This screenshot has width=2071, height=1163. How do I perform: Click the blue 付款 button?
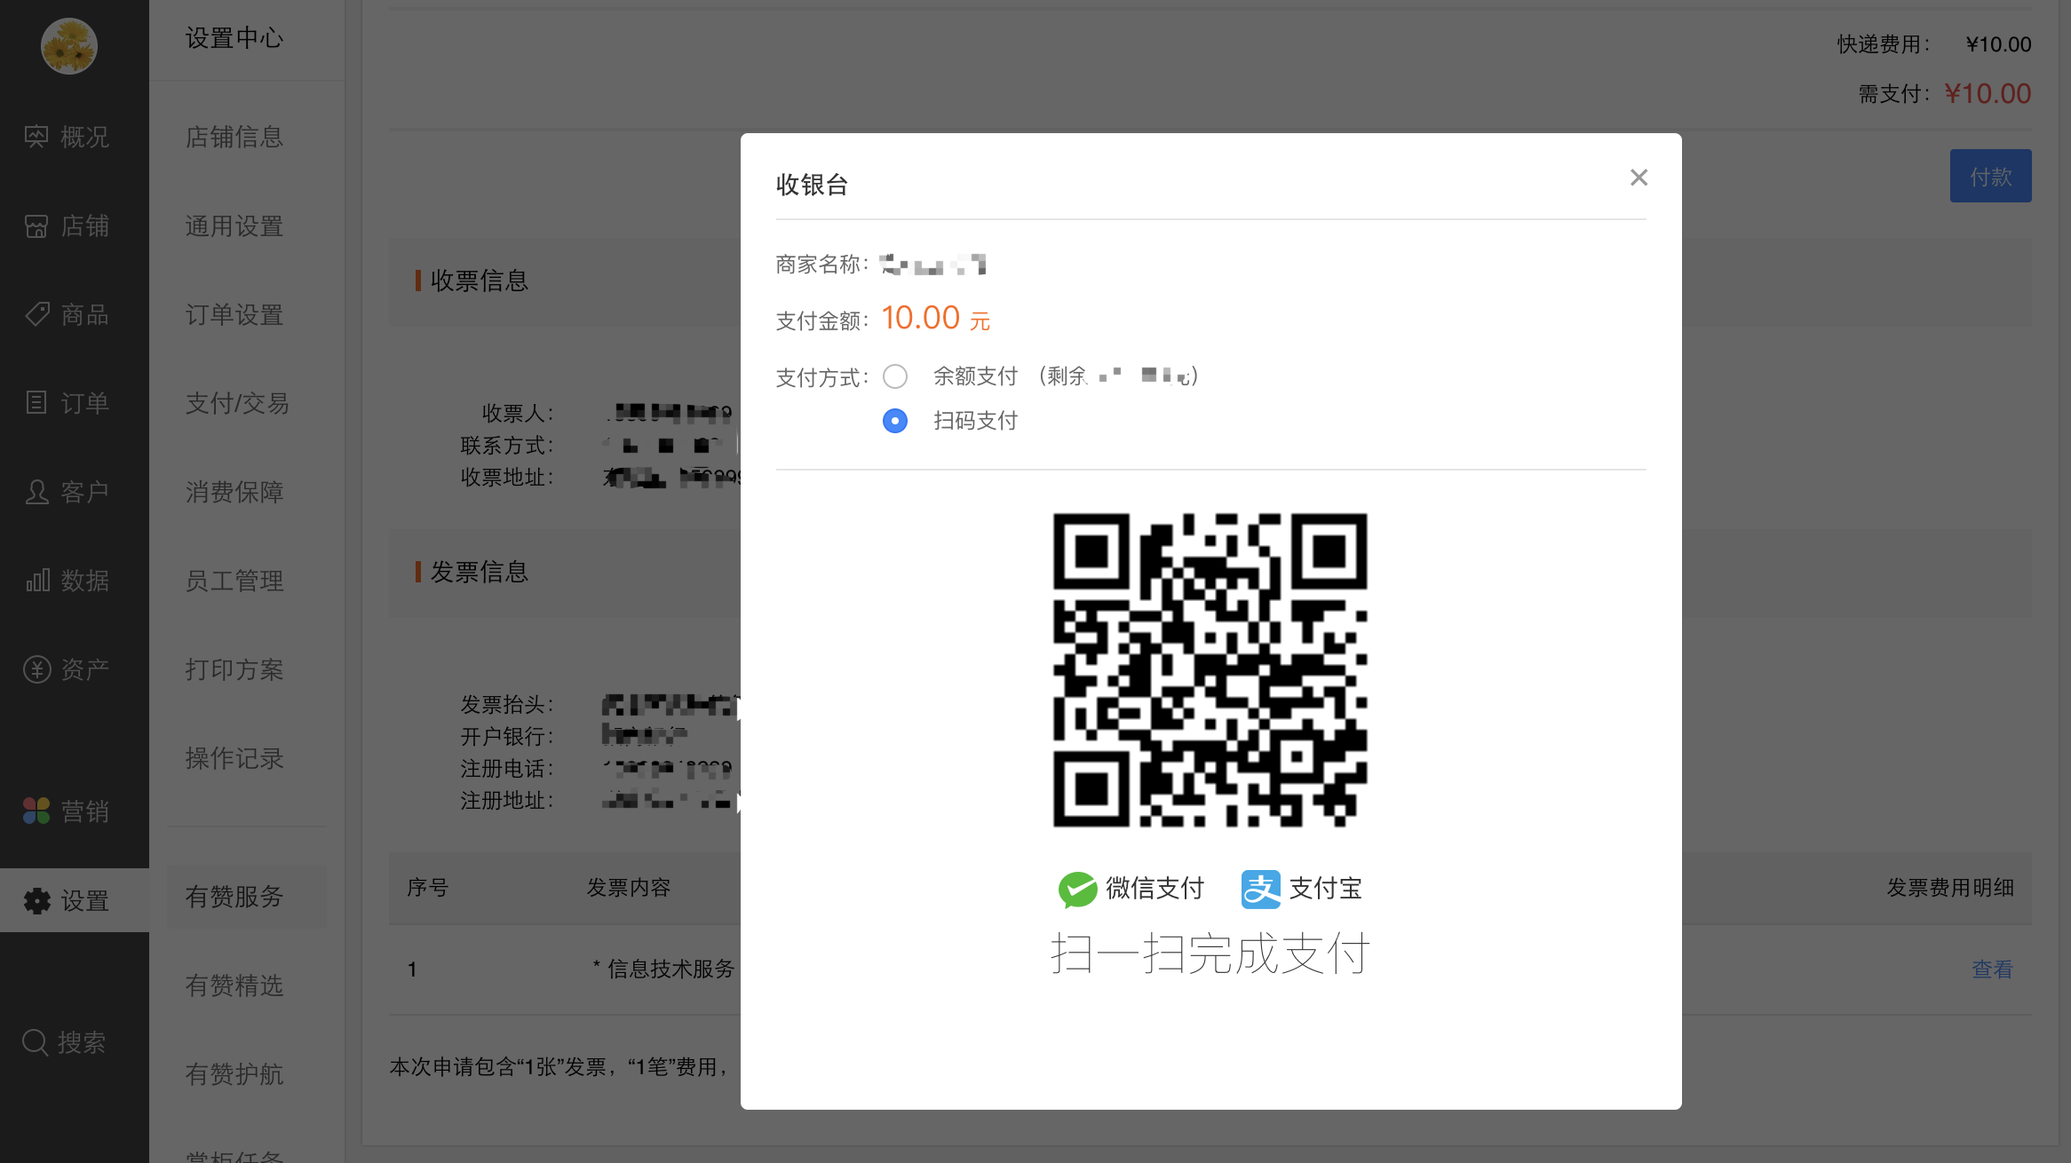[1990, 176]
